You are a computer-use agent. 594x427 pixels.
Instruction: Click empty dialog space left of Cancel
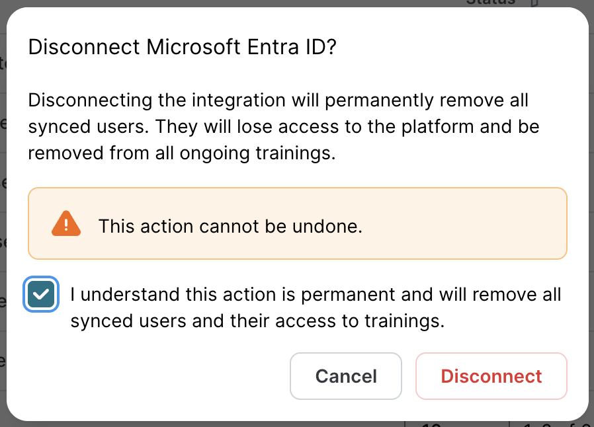tap(159, 376)
